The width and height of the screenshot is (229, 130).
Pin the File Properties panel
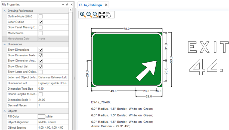67,5
